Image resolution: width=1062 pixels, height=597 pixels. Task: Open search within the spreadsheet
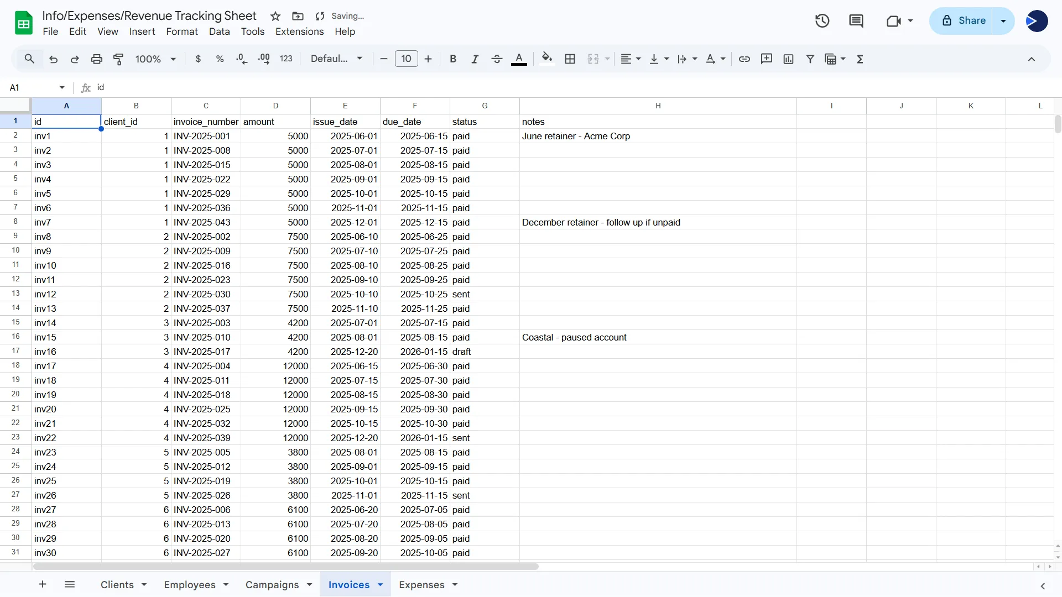29,59
